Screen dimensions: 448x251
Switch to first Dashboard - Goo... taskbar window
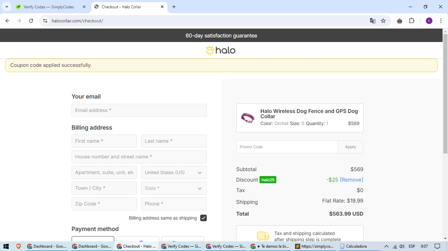click(47, 246)
